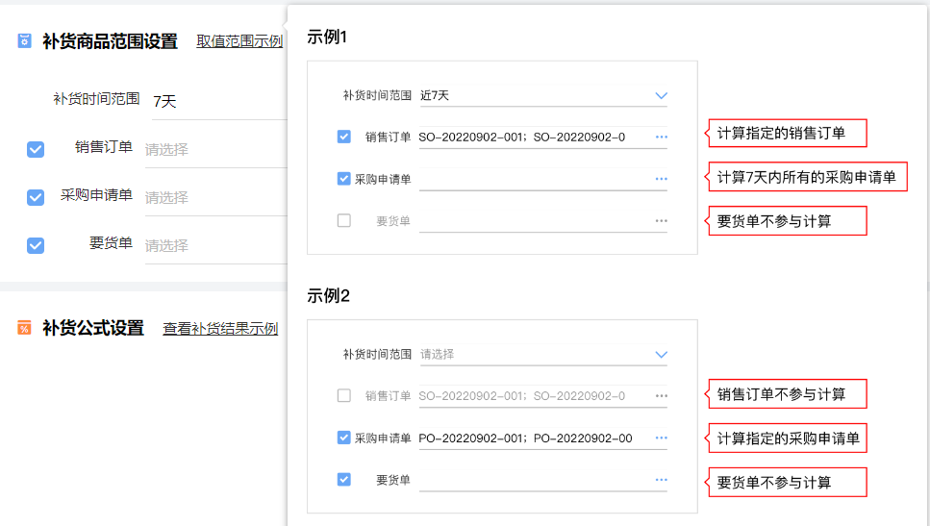This screenshot has width=930, height=526.
Task: Click the ellipsis icon for 要货单 in 示例2
Action: pos(661,480)
